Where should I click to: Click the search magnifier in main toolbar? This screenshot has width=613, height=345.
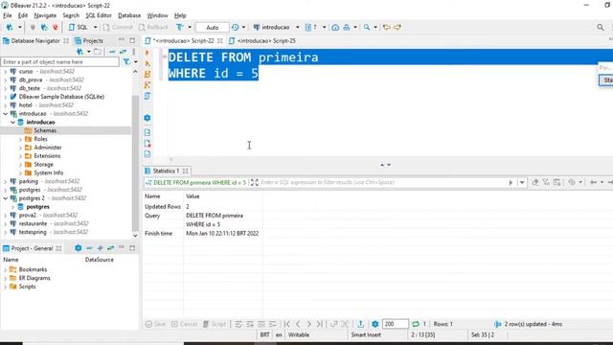click(367, 28)
